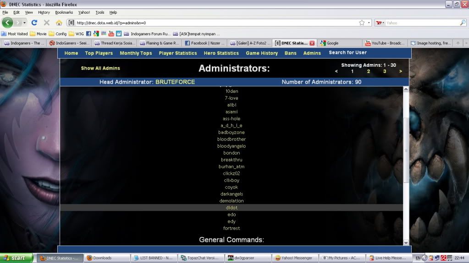Open the W3G bookmarks folder

click(76, 34)
